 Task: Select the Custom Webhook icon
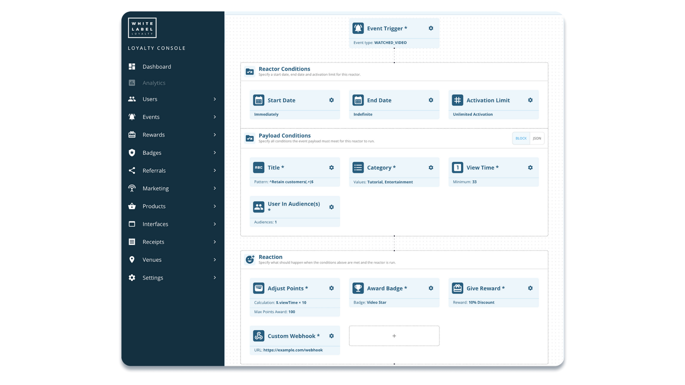tap(258, 335)
